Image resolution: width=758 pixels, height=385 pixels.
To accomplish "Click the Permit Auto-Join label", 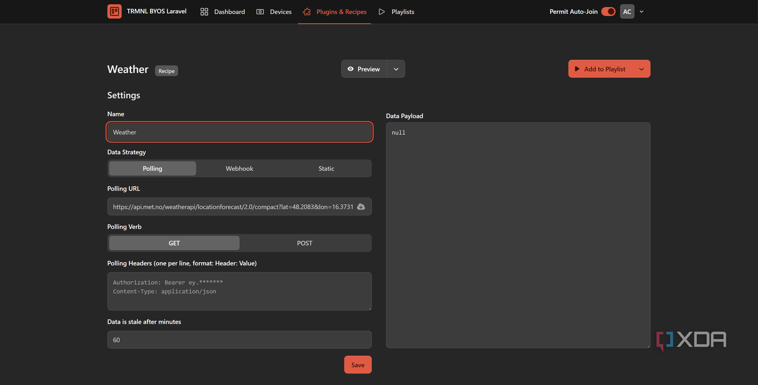I will 574,12.
